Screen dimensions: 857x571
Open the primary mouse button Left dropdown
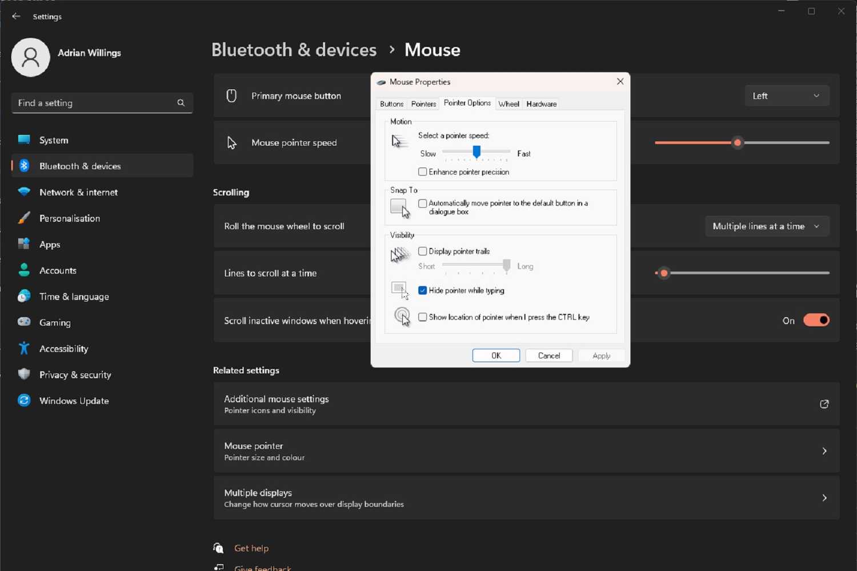pos(787,95)
